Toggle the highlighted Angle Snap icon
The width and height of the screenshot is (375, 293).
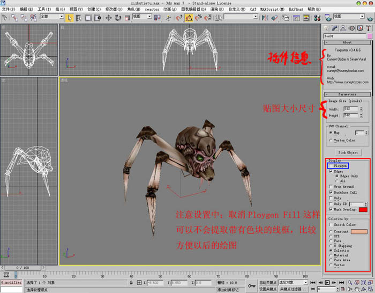click(189, 18)
